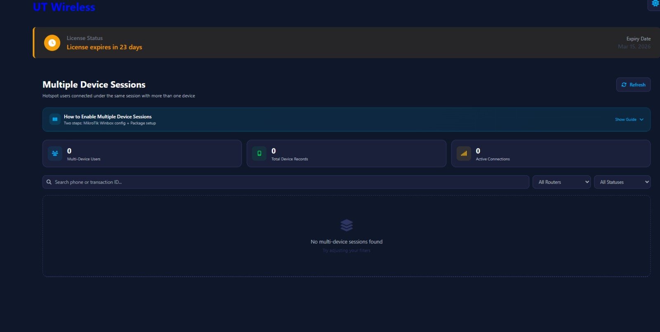Click the Expiry Date label

click(x=638, y=39)
